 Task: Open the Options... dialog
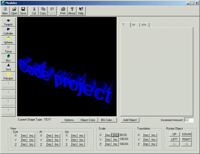70,120
